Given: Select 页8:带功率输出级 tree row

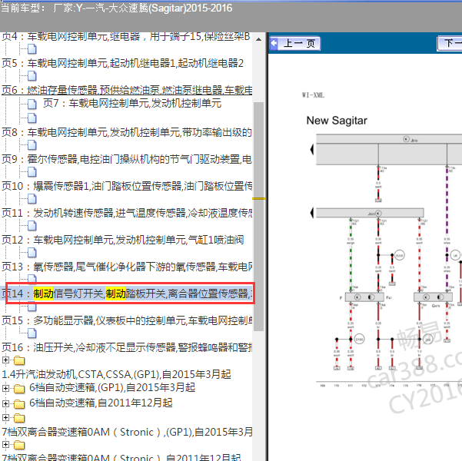Looking at the screenshot, I should (127, 132).
